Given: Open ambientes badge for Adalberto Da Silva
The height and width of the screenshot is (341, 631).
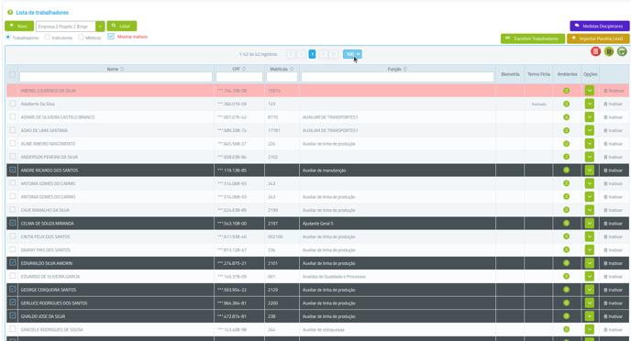Looking at the screenshot, I should (566, 104).
